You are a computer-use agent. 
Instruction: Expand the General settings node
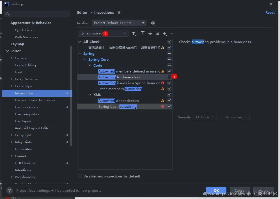click(12, 58)
